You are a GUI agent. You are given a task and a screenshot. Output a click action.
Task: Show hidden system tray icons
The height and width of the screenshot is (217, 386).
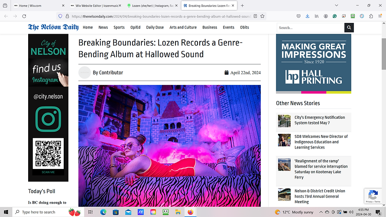coord(321,212)
